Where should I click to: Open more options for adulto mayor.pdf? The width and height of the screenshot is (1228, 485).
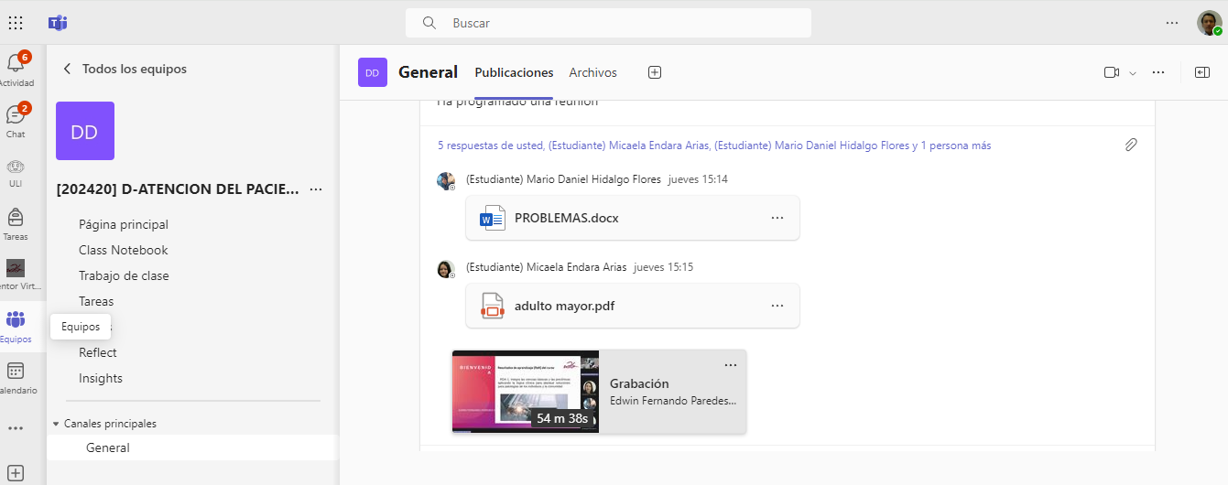(777, 306)
